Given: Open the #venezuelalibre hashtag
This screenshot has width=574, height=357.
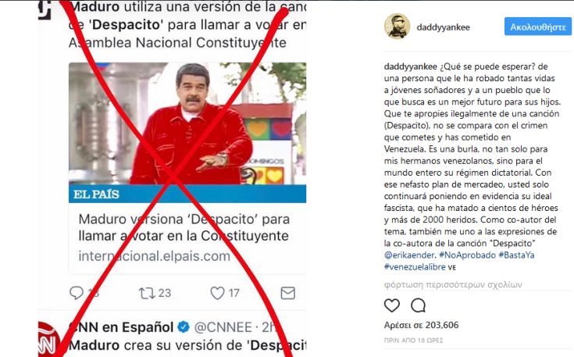Looking at the screenshot, I should 415,266.
